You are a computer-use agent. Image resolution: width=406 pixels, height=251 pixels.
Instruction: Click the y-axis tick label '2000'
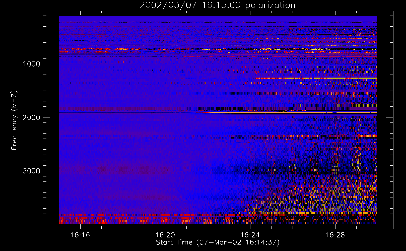click(31, 117)
